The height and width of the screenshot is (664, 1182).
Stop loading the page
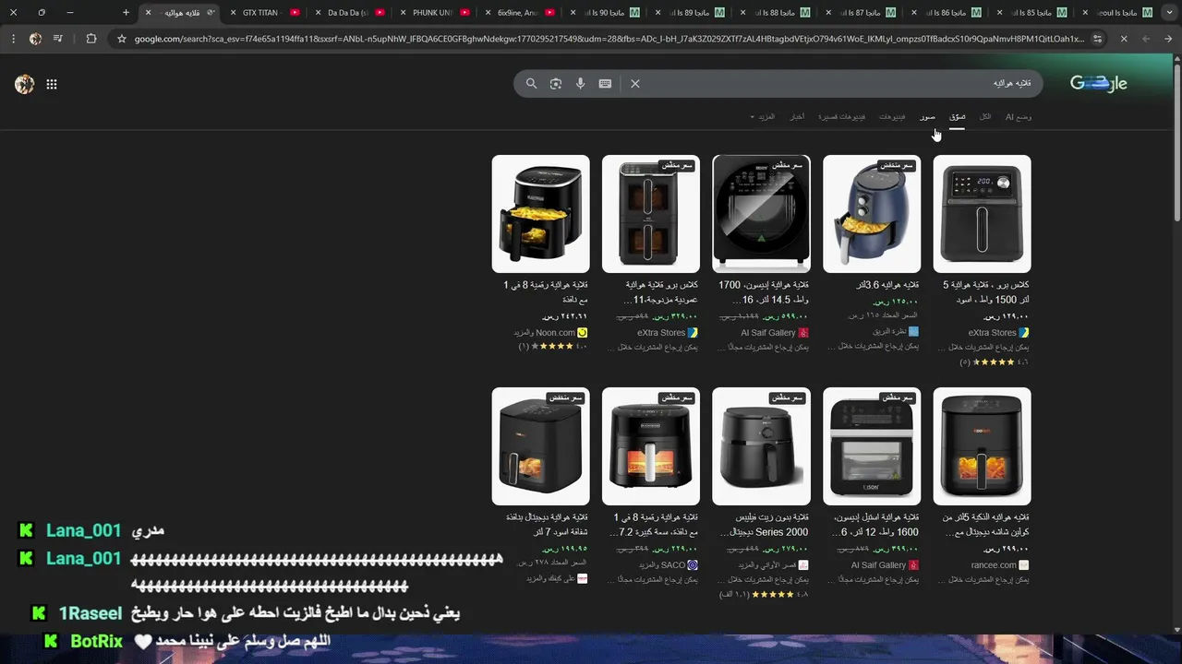pyautogui.click(x=1124, y=39)
